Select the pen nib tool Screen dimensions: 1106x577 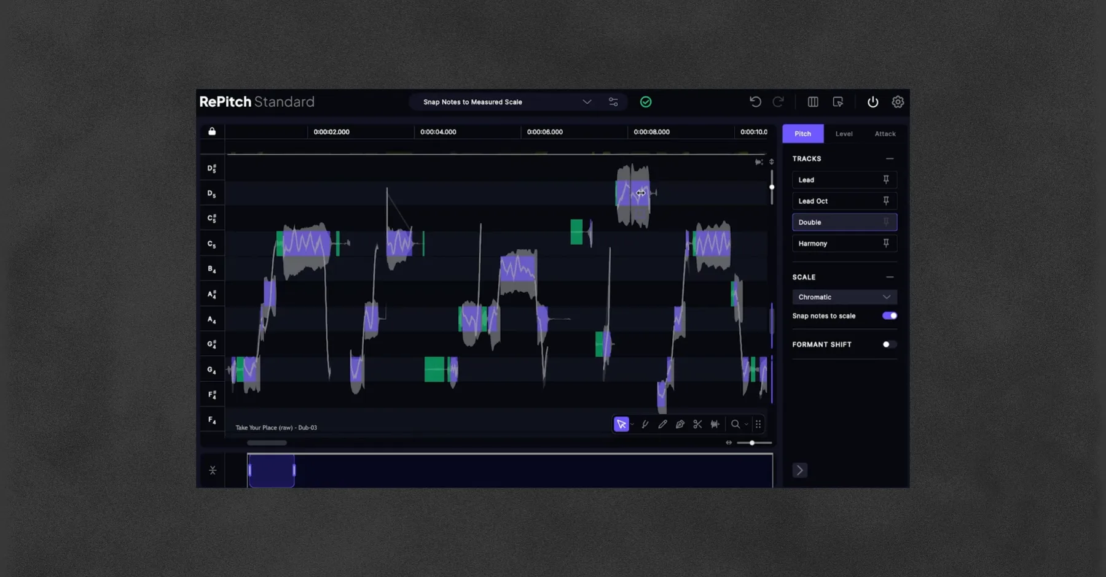(x=680, y=424)
